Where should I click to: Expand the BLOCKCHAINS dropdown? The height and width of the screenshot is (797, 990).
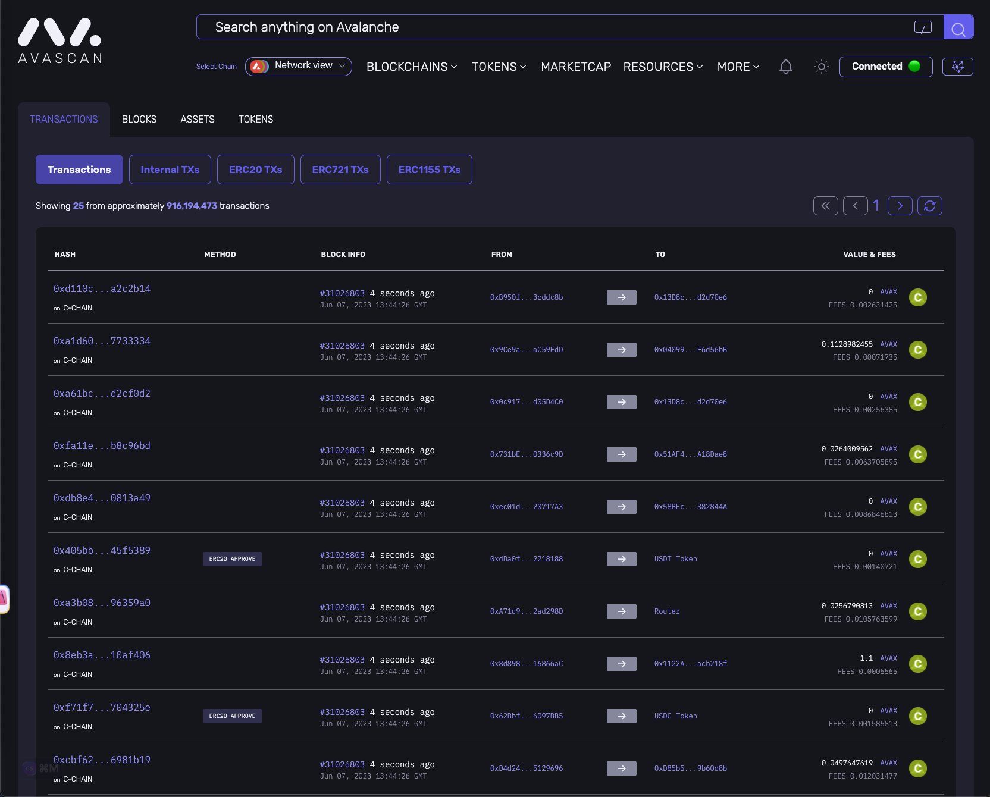point(412,67)
